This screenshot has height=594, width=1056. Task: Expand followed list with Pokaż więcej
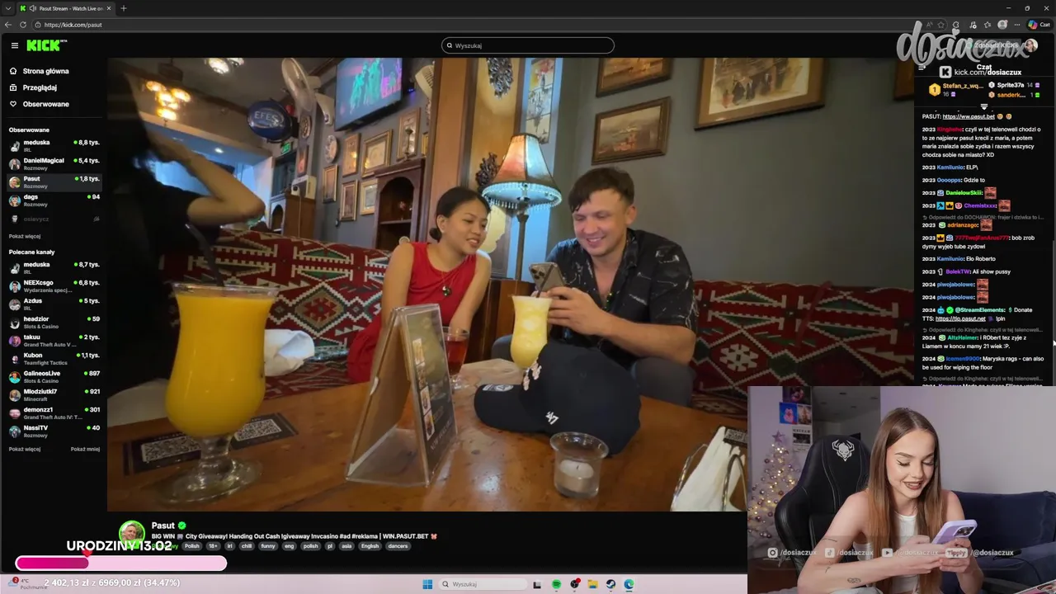click(x=25, y=236)
